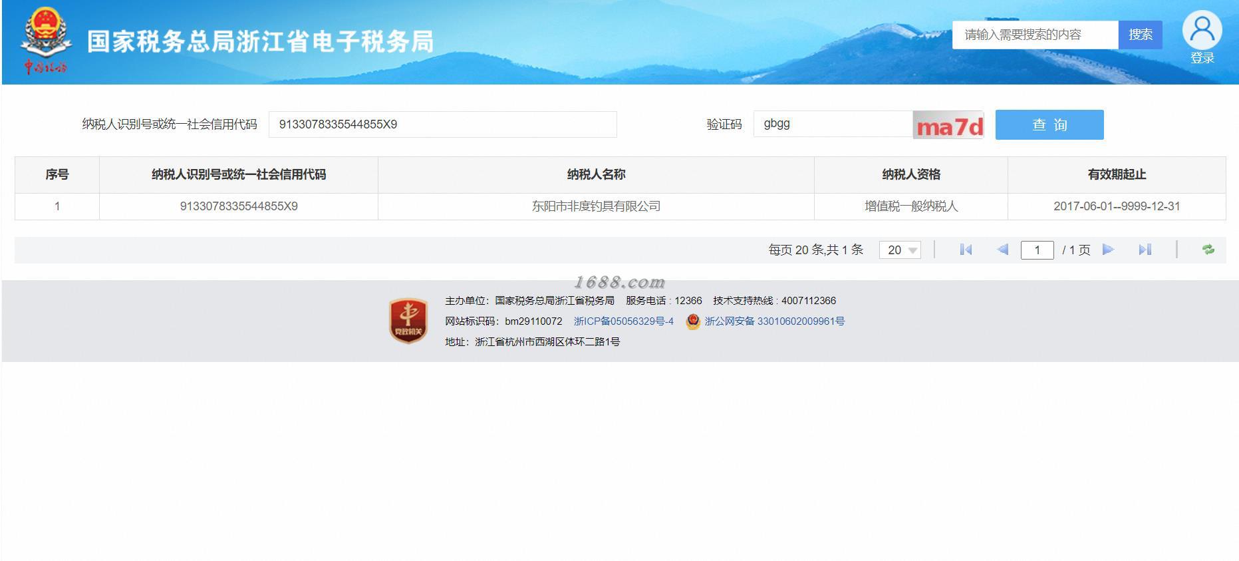
Task: Click the 查询 query button
Action: point(1049,124)
